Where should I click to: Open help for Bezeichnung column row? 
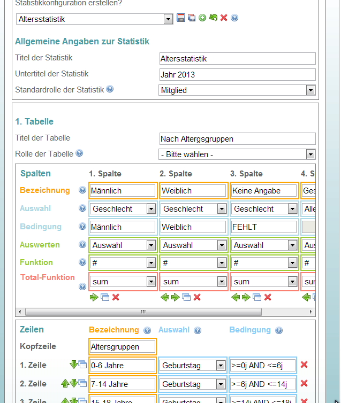click(82, 190)
